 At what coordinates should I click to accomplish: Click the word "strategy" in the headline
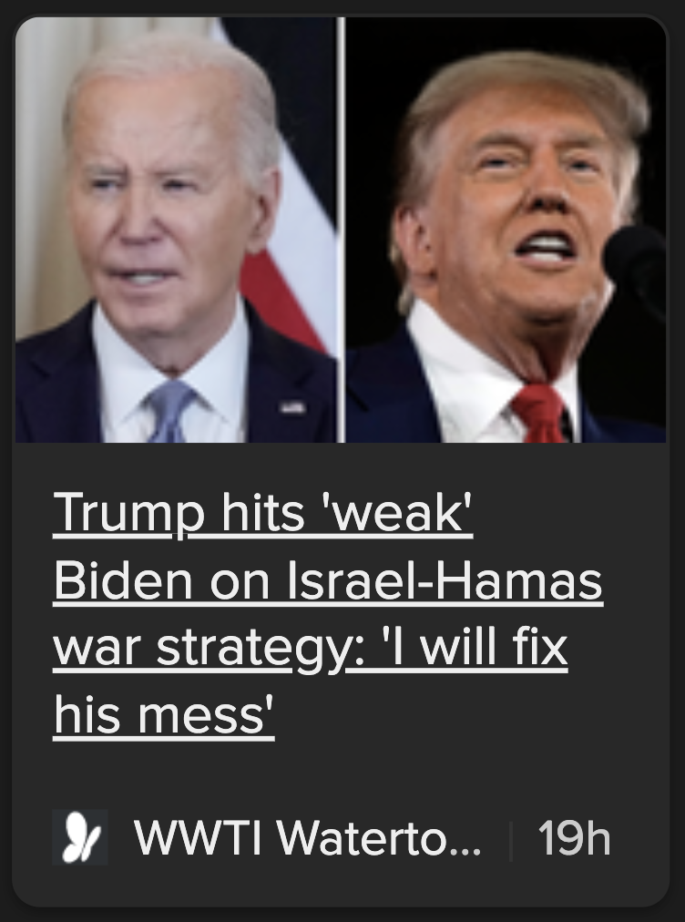point(254,650)
